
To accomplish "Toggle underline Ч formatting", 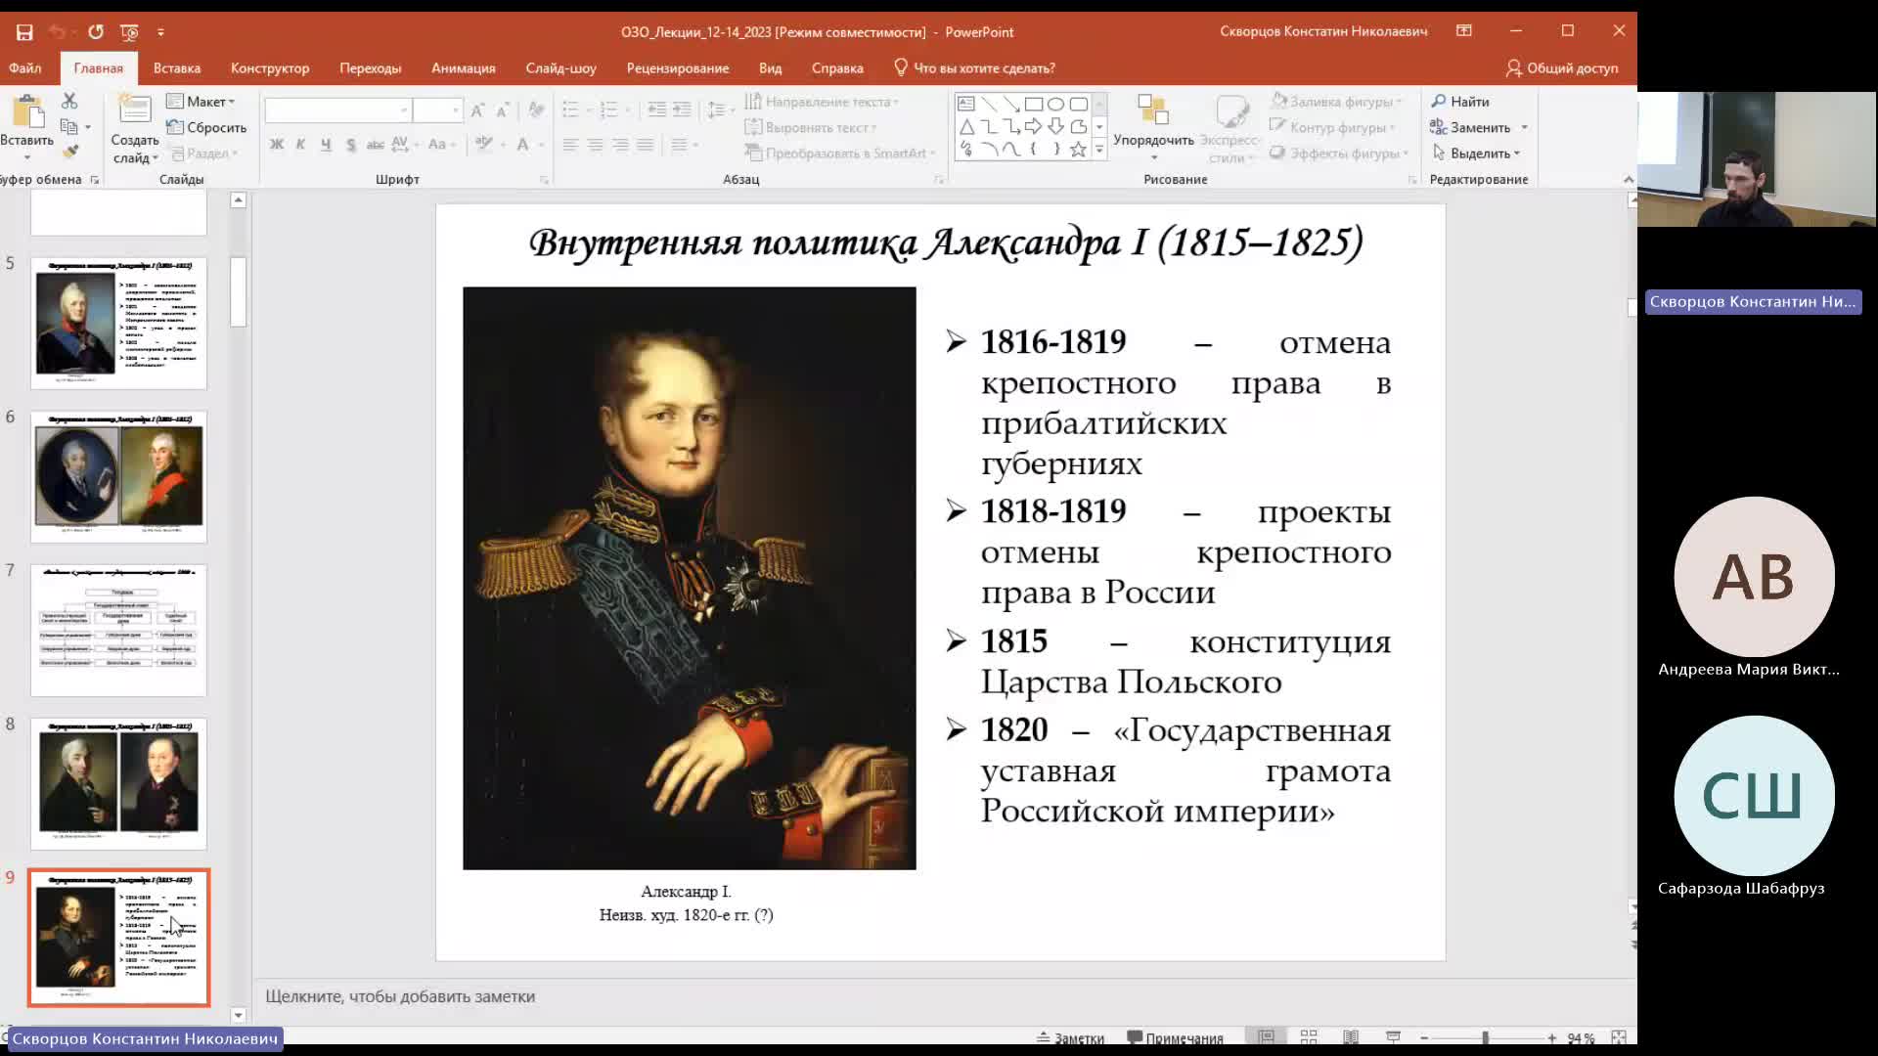I will click(326, 145).
